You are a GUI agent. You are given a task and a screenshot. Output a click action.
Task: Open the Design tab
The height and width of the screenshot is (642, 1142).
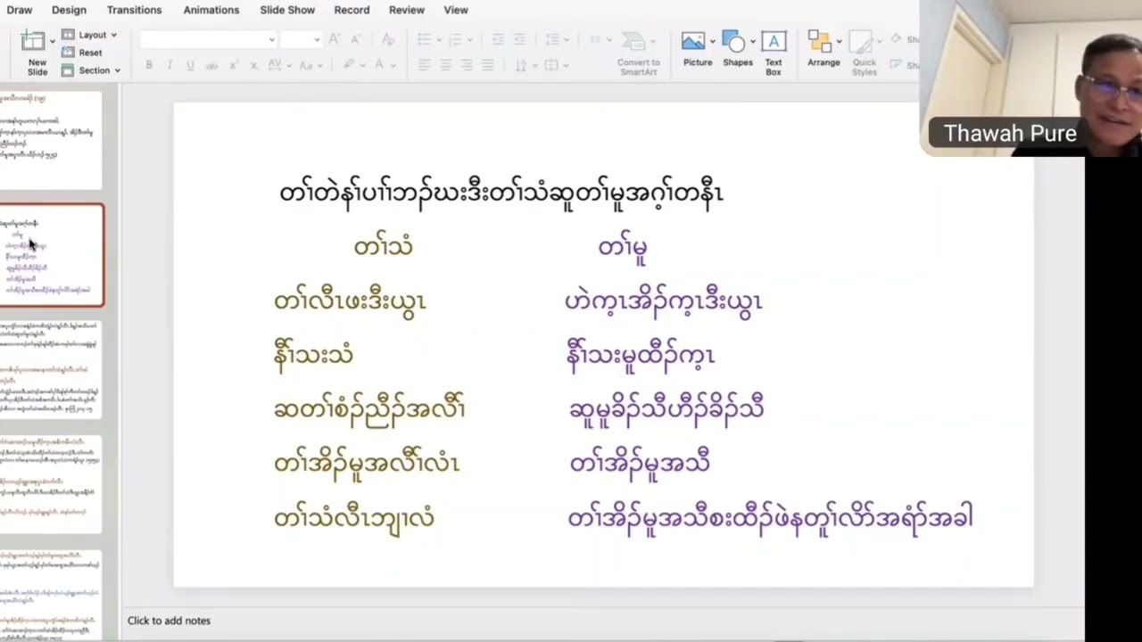pos(69,10)
